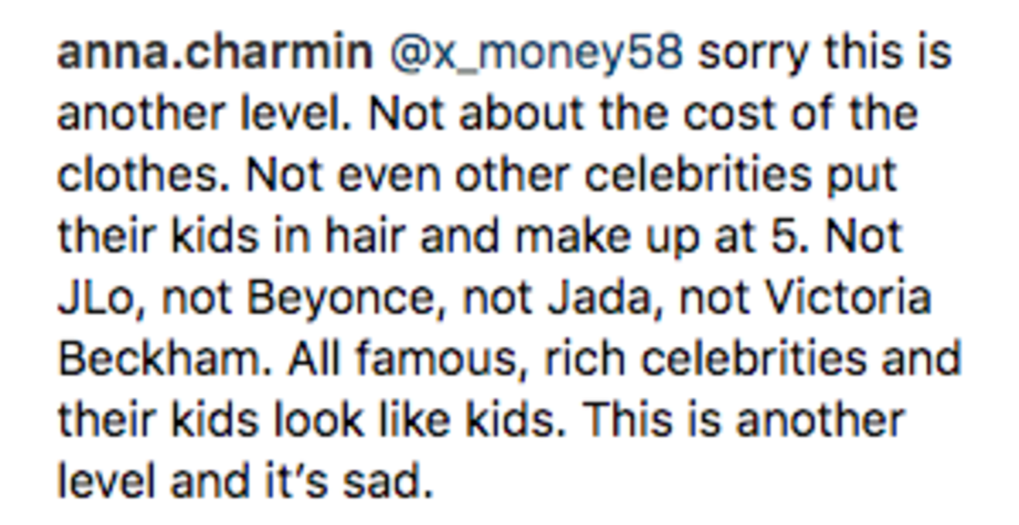The image size is (1019, 525).
Task: Click the word "clothes." in the comment
Action: pos(145,175)
